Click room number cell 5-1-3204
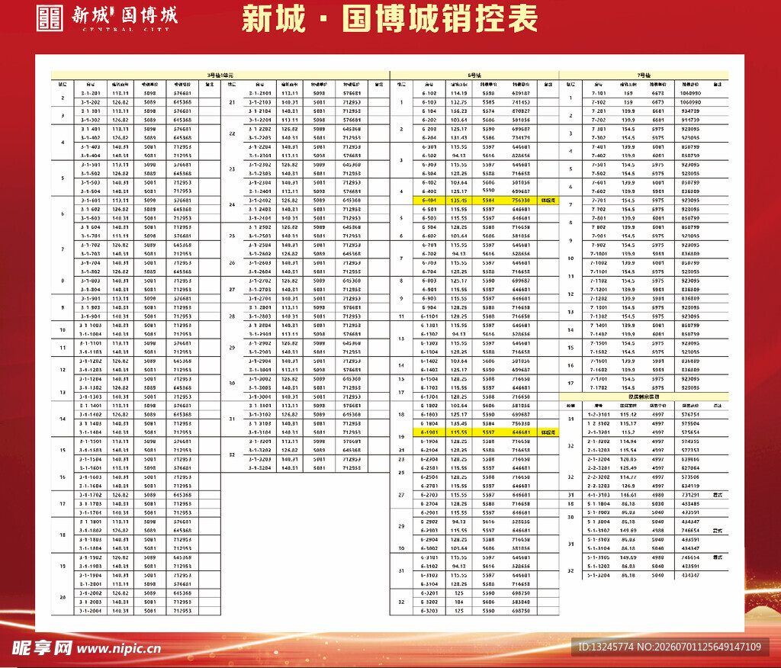This screenshot has width=781, height=668. click(599, 575)
